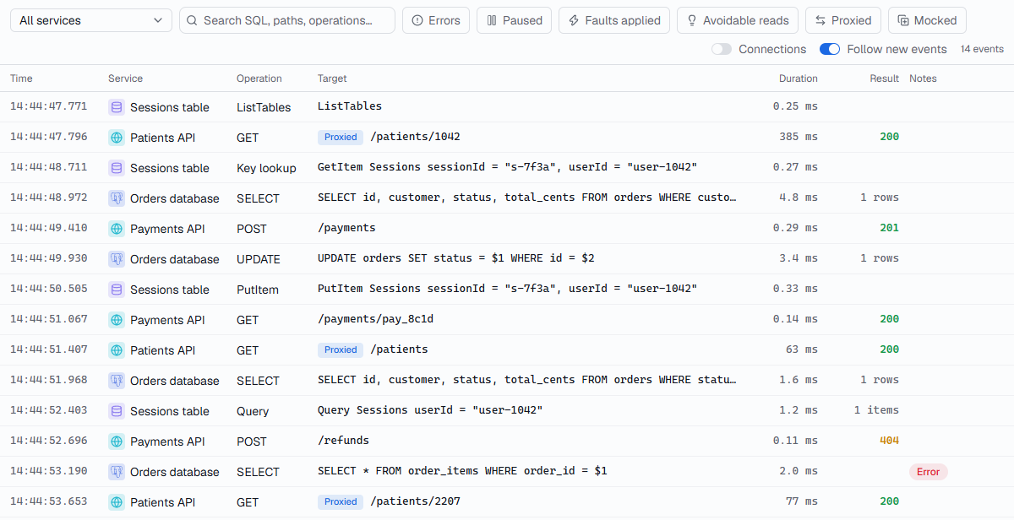Click the search magnifier icon

[193, 20]
